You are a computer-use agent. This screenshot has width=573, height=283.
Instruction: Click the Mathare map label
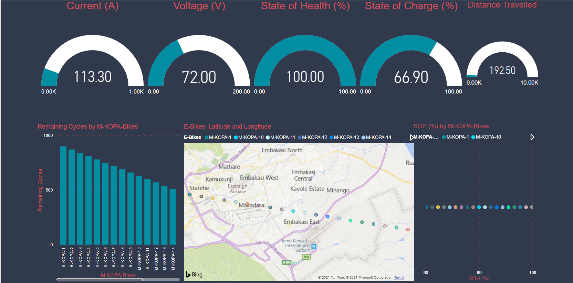click(x=229, y=167)
